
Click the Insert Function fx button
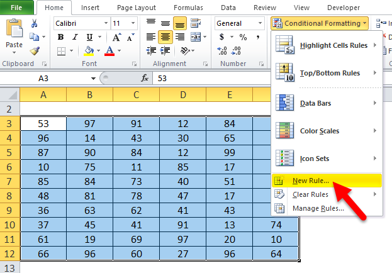(145, 78)
